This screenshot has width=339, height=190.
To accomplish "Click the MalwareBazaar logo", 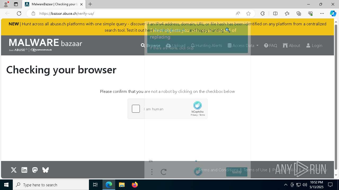I will point(46,45).
